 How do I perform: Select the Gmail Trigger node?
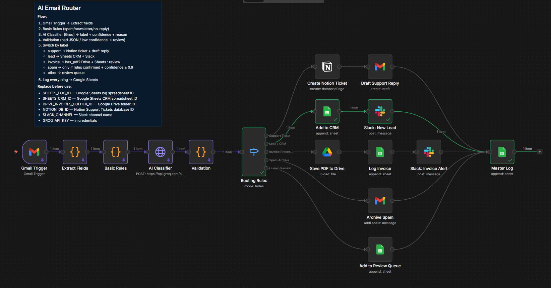point(34,152)
